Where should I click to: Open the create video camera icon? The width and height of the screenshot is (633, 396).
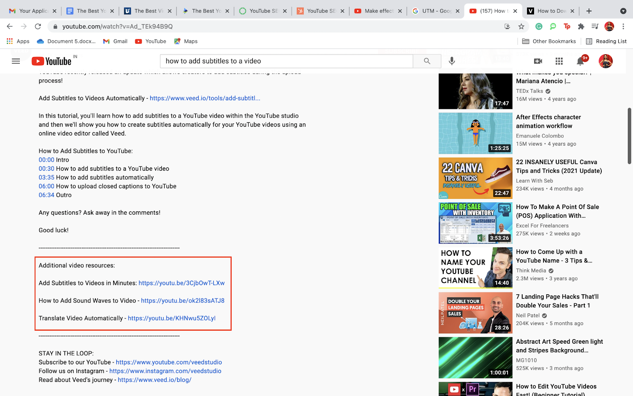click(x=538, y=61)
